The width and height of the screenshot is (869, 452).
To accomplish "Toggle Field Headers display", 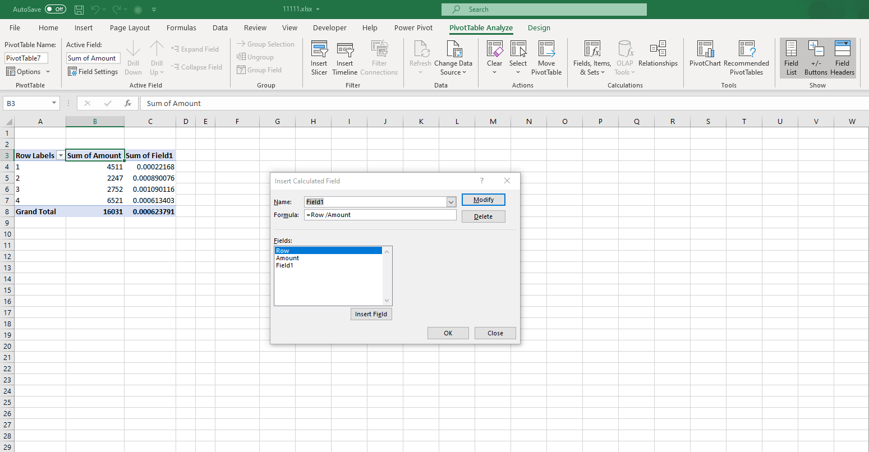I will point(842,58).
